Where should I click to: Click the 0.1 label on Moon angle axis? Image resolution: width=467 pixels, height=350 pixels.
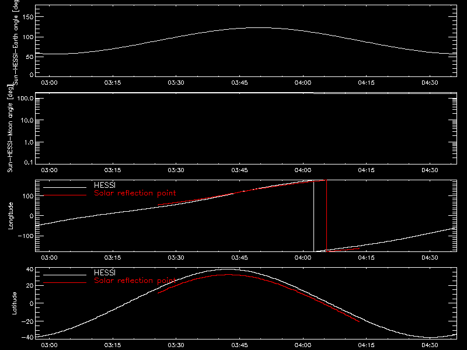coord(29,162)
